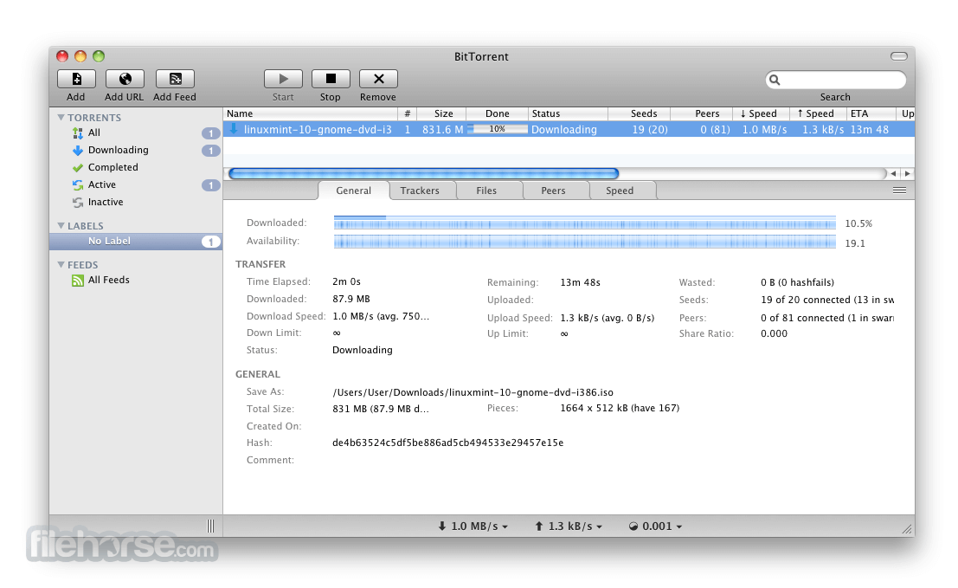
Task: Click the blue Downloading arrow icon in sidebar
Action: coord(78,151)
